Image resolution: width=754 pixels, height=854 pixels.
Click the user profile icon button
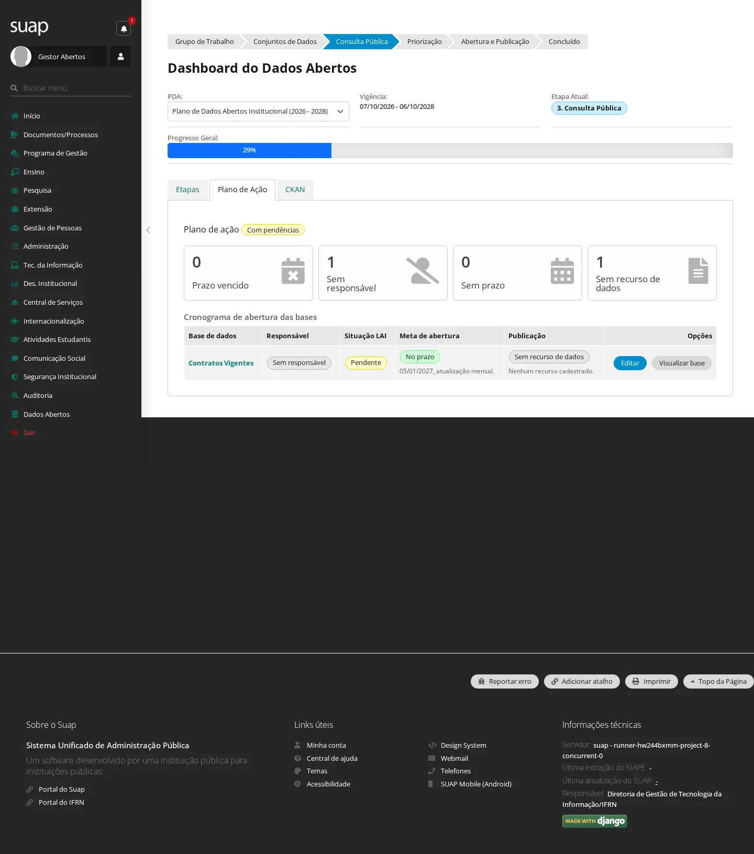click(120, 57)
